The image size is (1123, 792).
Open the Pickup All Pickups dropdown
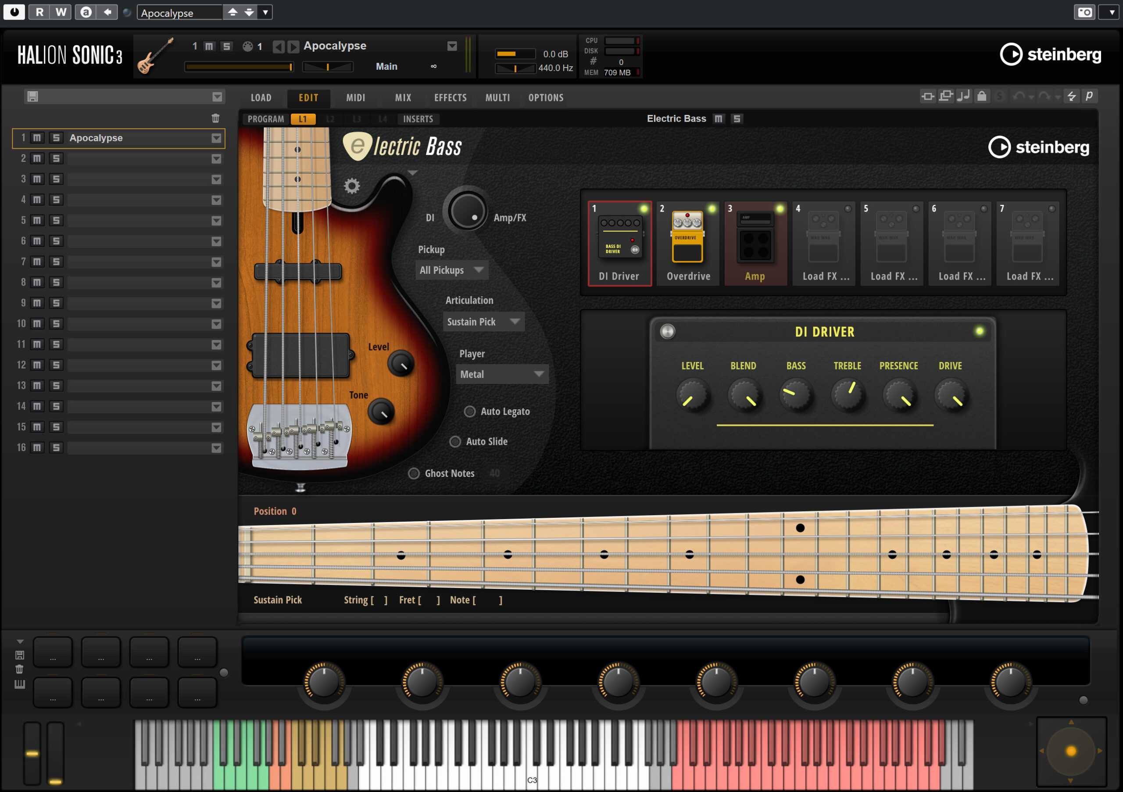click(x=451, y=270)
